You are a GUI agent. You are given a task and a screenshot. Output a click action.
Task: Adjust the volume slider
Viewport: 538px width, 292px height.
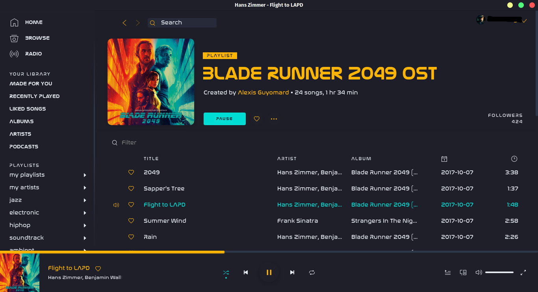click(x=499, y=272)
